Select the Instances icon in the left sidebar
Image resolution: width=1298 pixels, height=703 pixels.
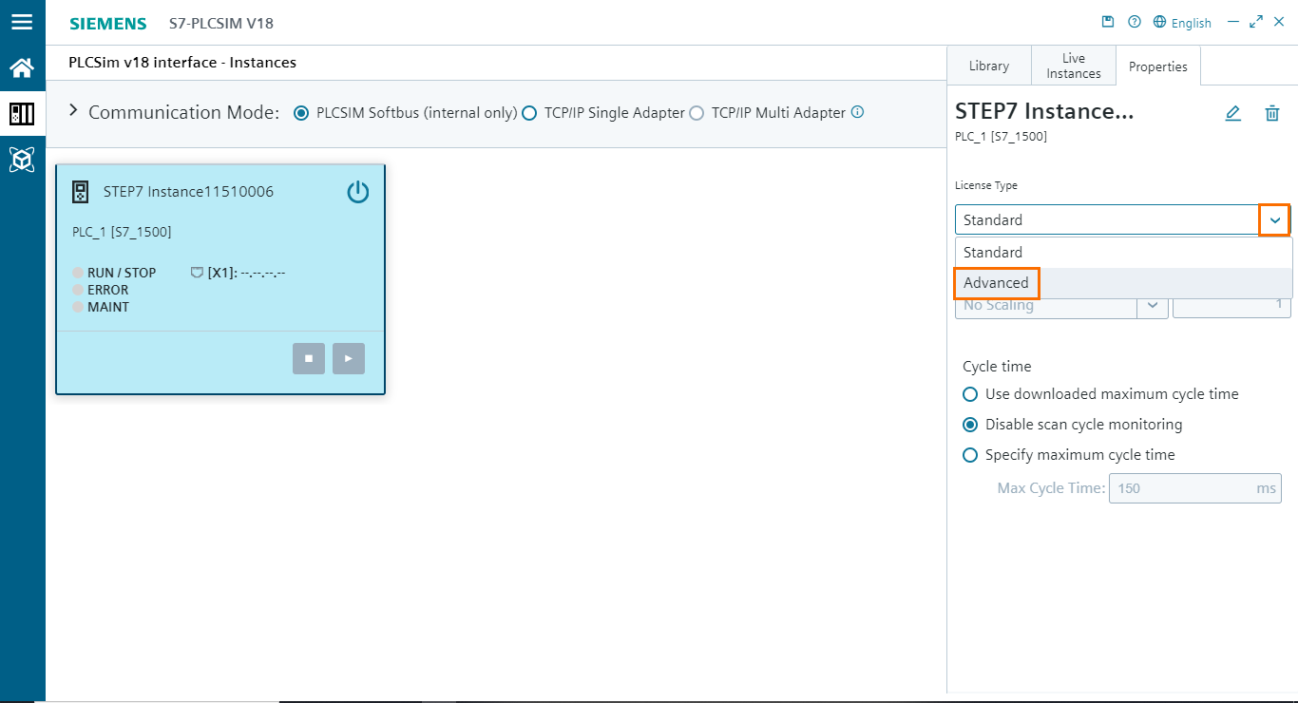tap(23, 113)
